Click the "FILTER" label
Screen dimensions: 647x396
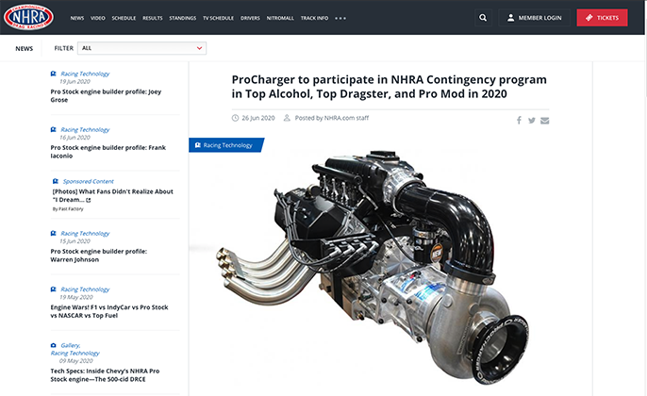tap(64, 48)
